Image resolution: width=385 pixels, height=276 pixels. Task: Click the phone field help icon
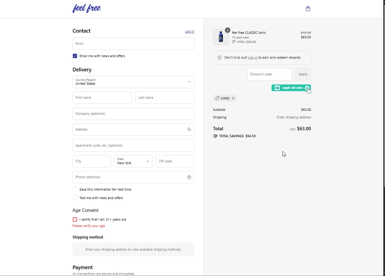click(x=189, y=177)
